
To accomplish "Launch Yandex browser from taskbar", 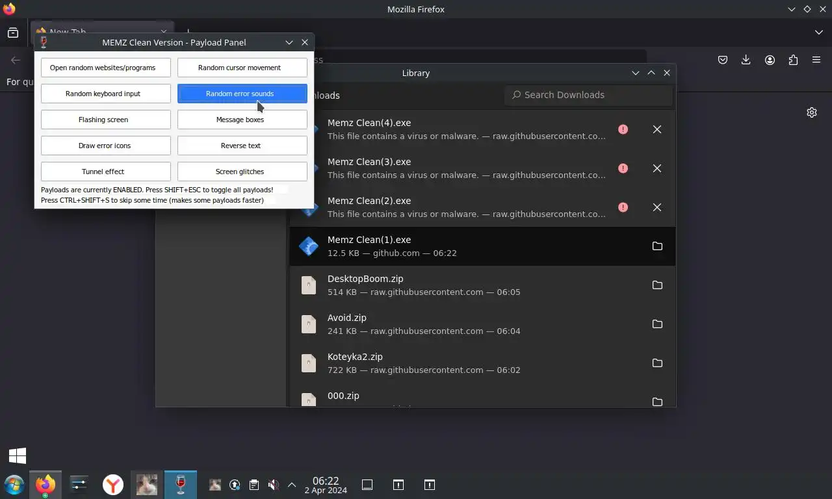I will click(x=113, y=485).
